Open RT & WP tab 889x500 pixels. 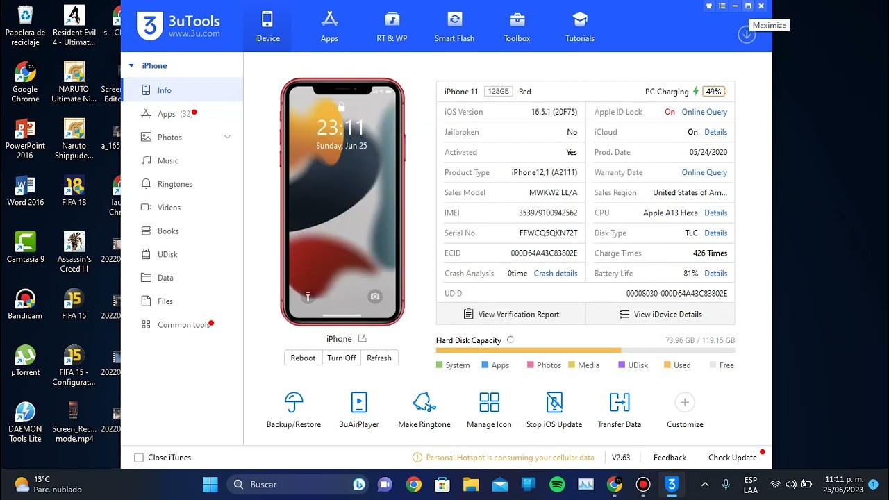tap(392, 26)
